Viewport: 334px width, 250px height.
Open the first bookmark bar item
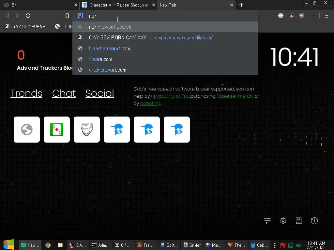pyautogui.click(x=26, y=26)
